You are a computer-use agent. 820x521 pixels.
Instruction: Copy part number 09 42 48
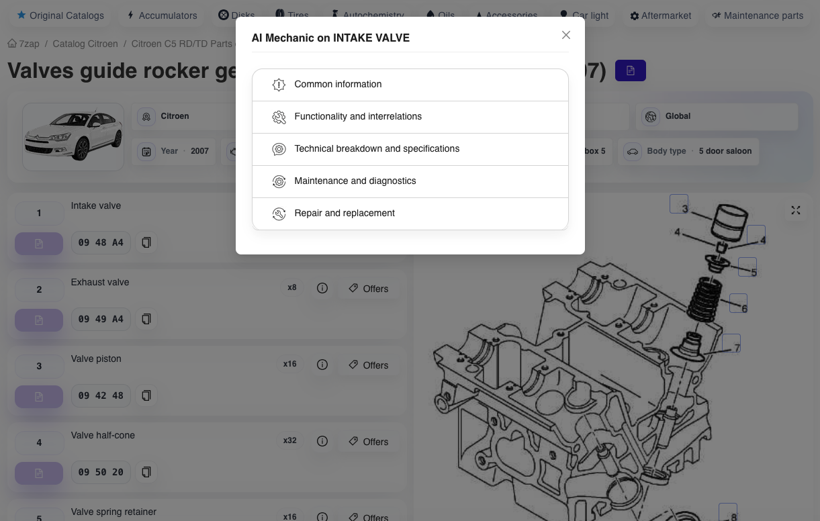tap(146, 395)
